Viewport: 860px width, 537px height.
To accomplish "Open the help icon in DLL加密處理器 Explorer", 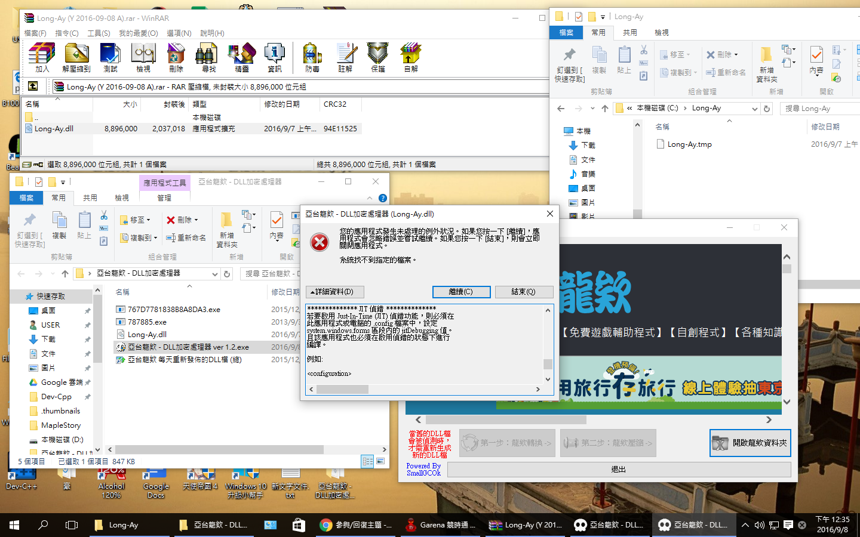I will 383,198.
